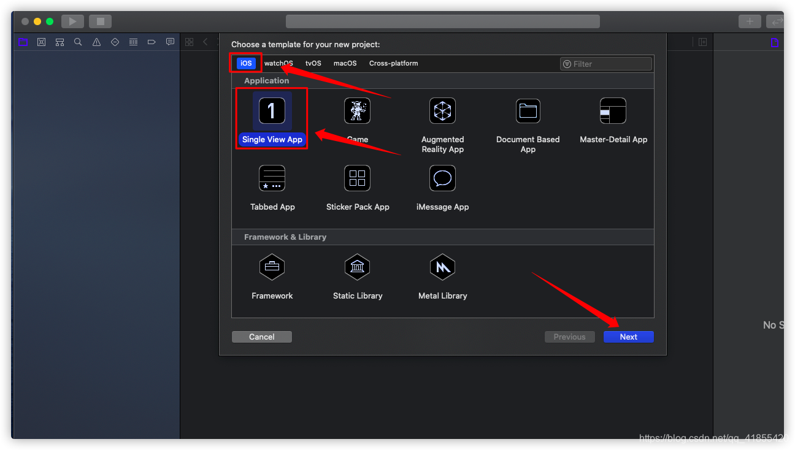Viewport: 795px width, 450px height.
Task: Click the 'Single View App' label
Action: point(272,139)
